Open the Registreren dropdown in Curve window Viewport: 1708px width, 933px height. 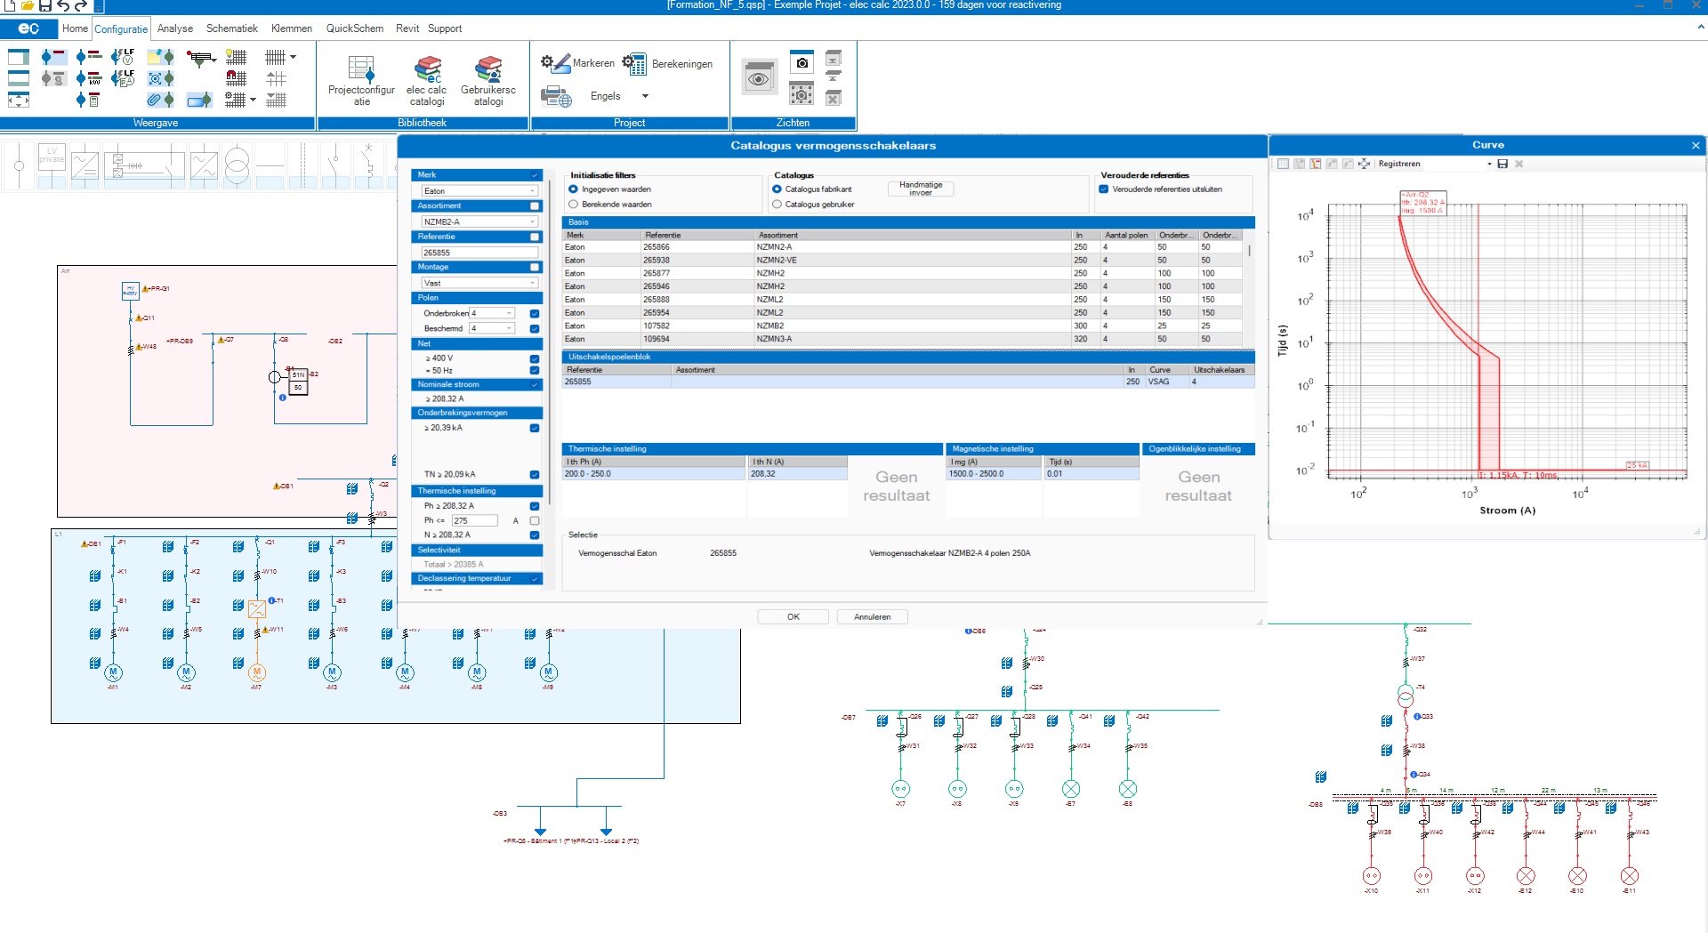[1491, 164]
